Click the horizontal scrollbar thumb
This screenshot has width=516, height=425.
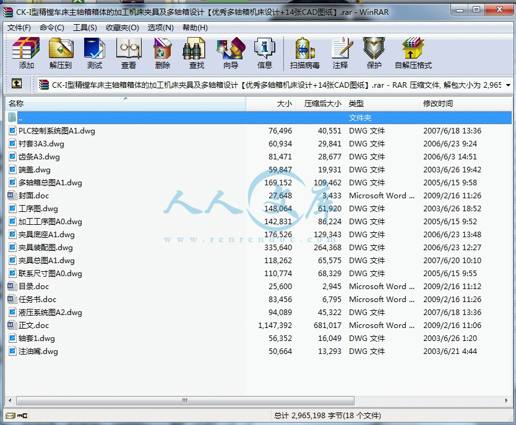point(185,400)
